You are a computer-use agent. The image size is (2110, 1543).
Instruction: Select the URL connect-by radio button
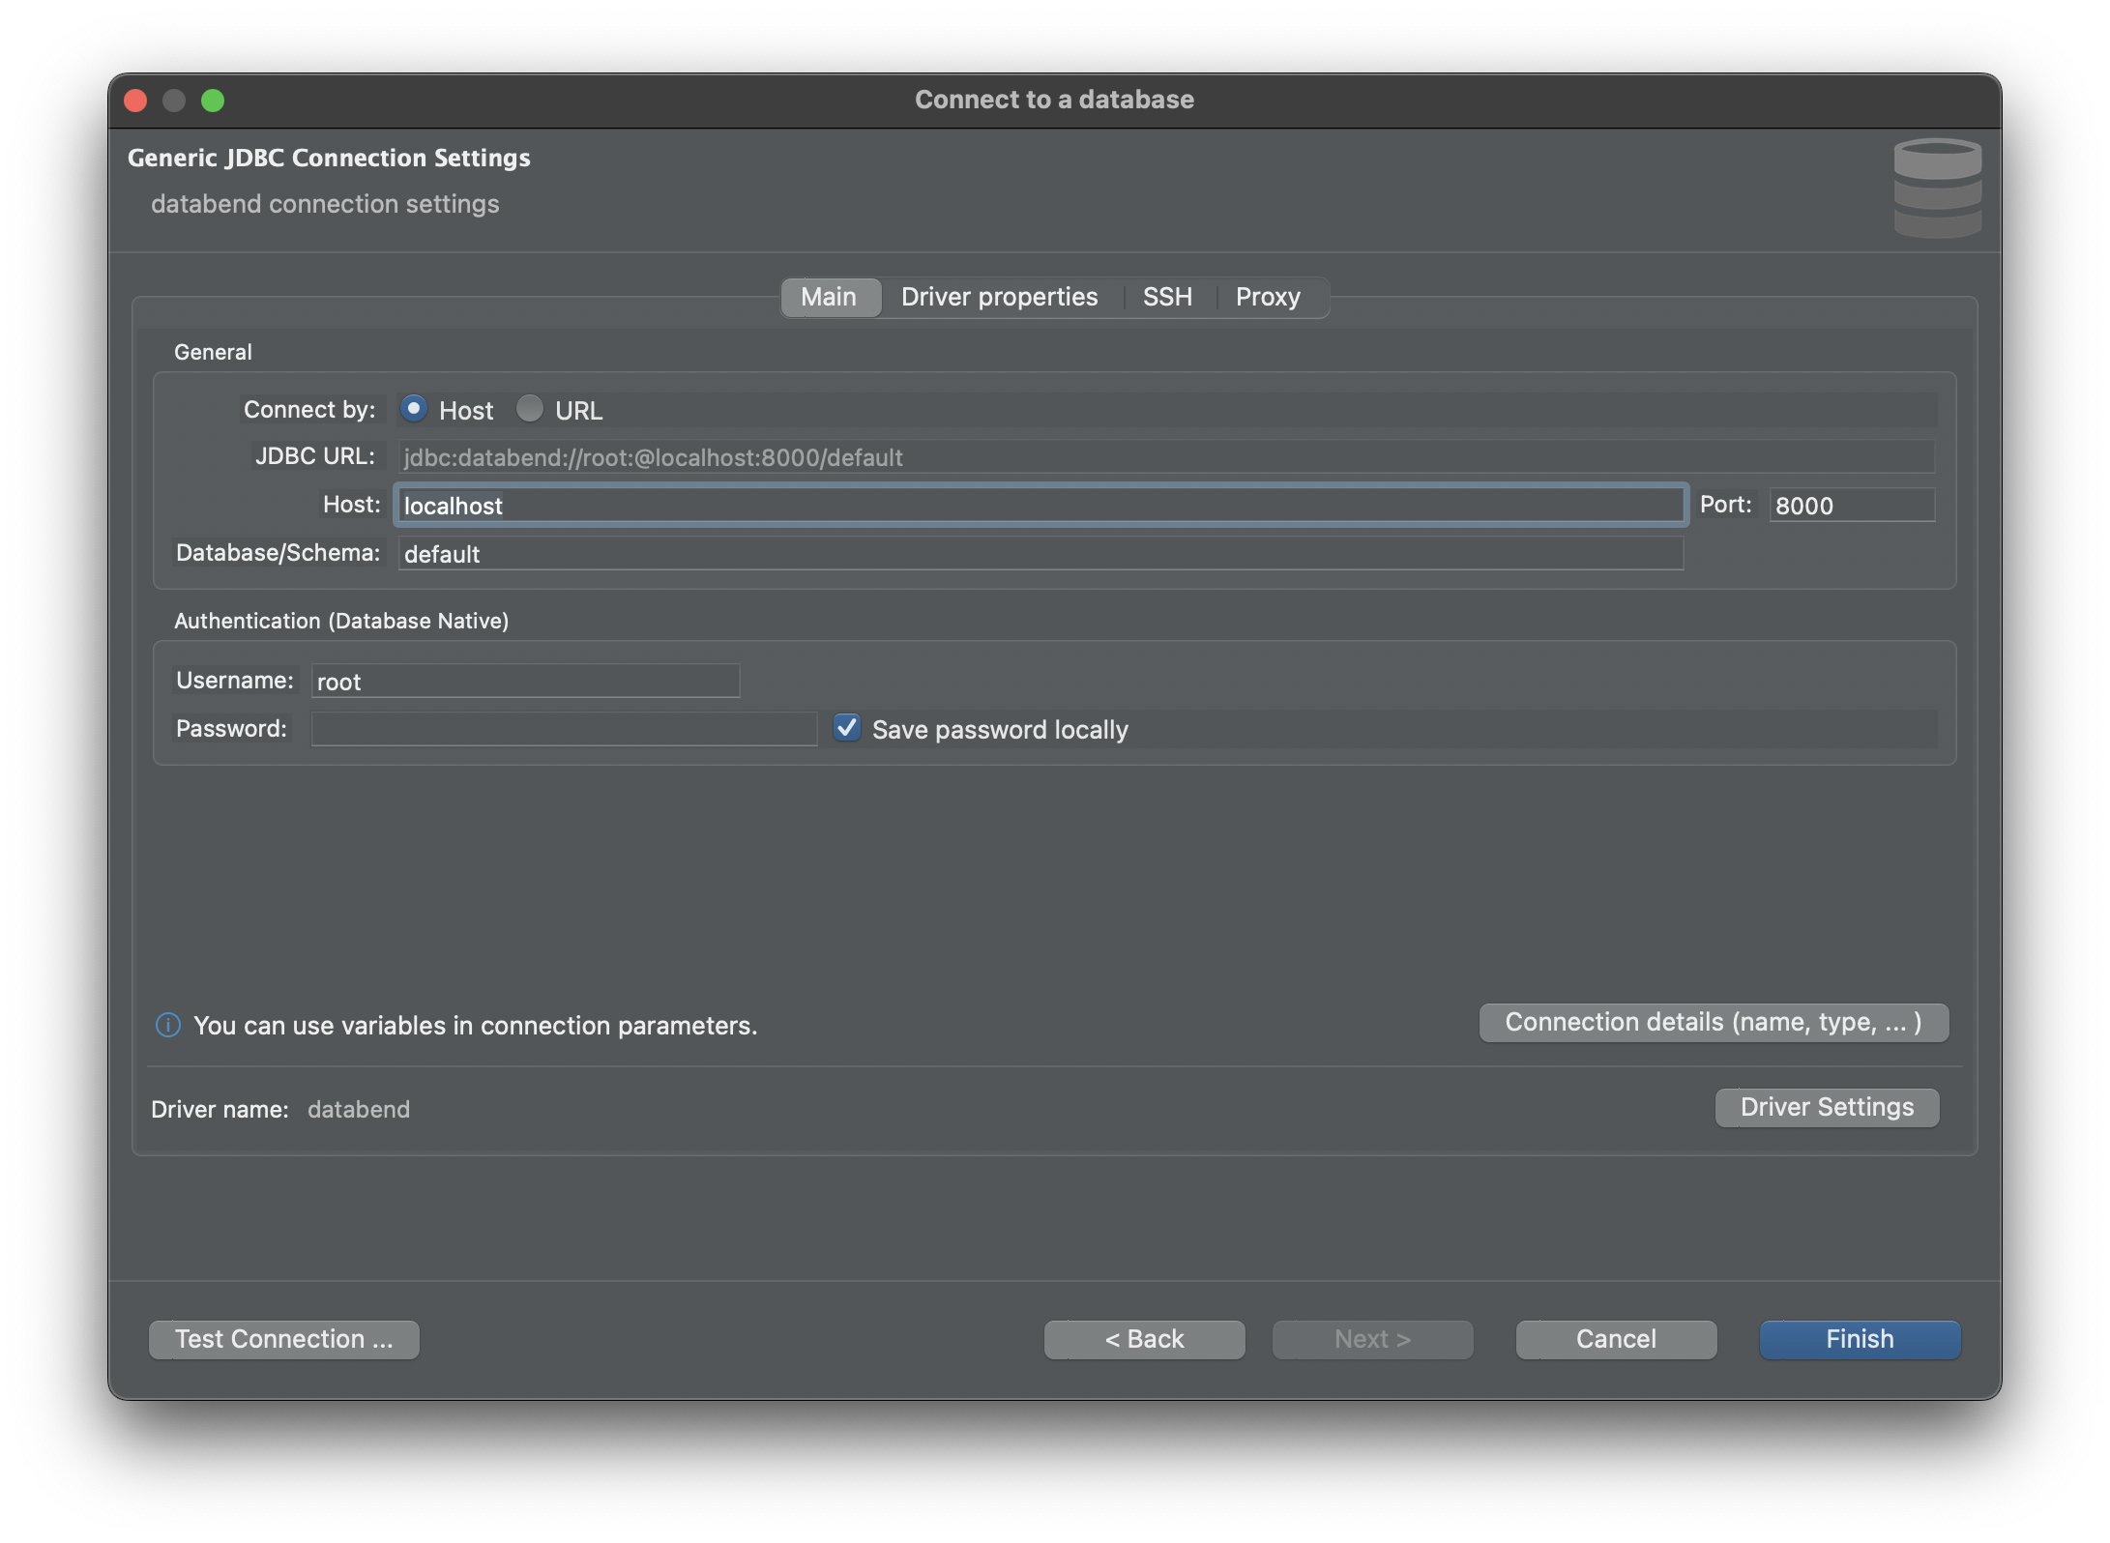(529, 409)
